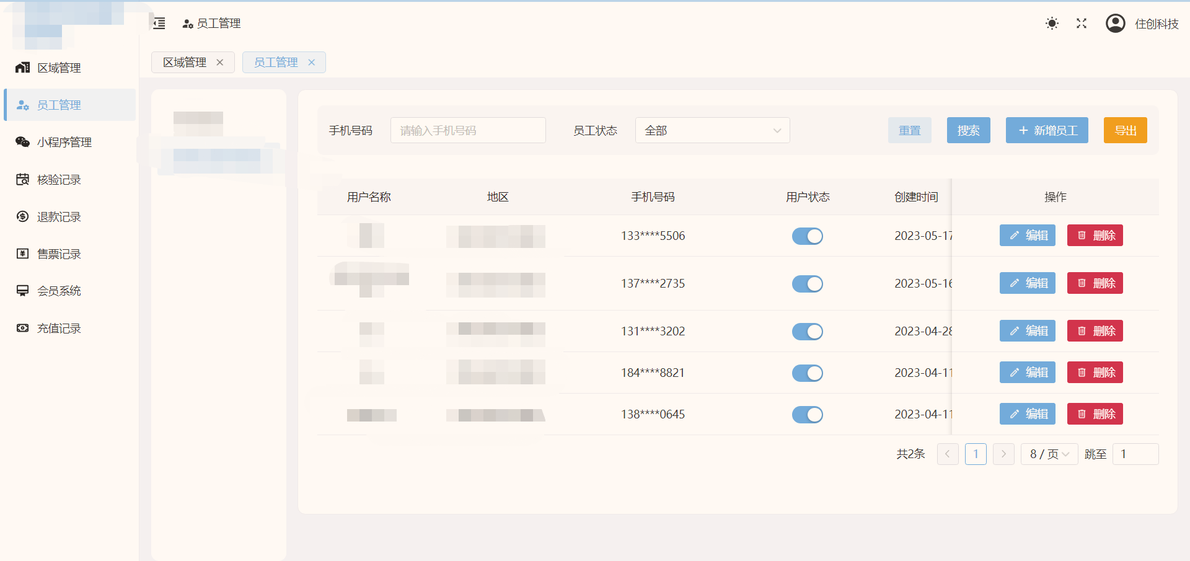Edit the employee with phone 184****8821
Image resolution: width=1190 pixels, height=561 pixels.
coord(1028,373)
